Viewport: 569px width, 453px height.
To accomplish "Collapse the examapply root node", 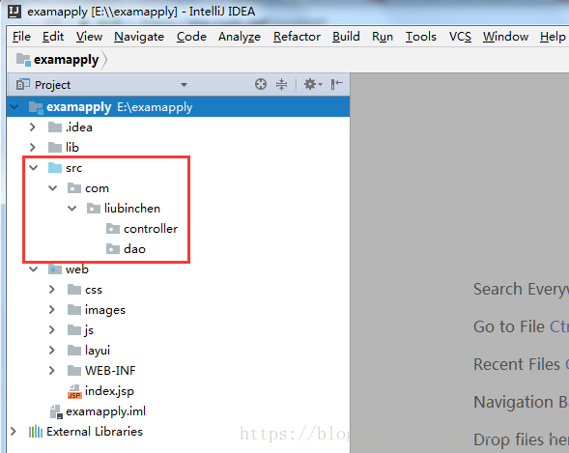I will 14,107.
